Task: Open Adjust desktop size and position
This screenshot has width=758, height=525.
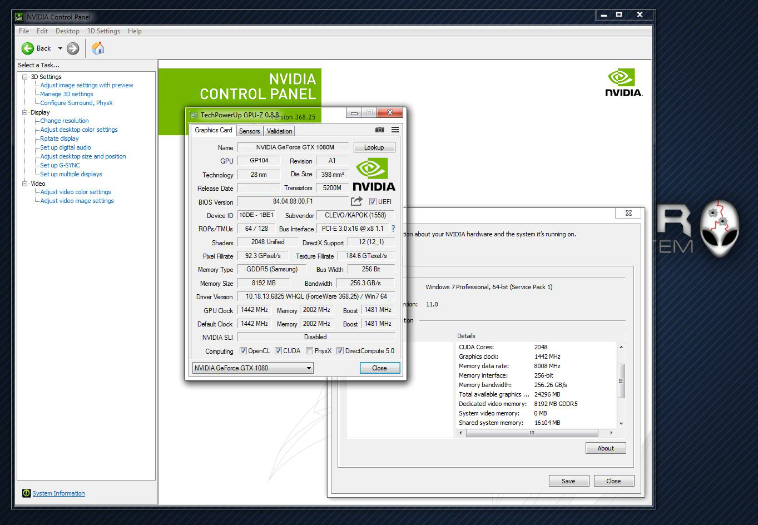Action: [x=83, y=156]
